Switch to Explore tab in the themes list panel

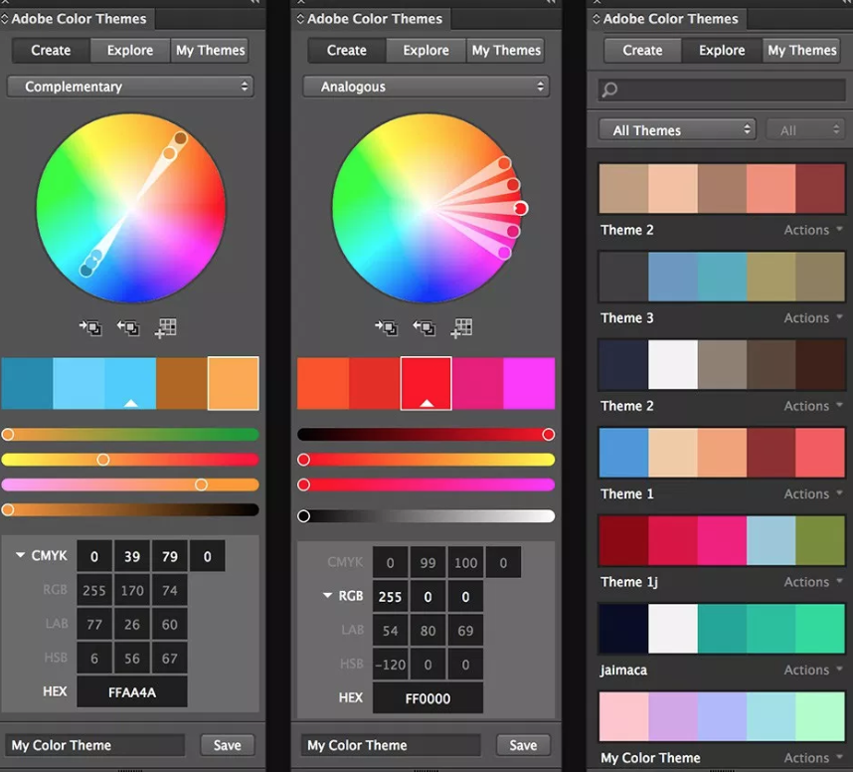pos(722,50)
